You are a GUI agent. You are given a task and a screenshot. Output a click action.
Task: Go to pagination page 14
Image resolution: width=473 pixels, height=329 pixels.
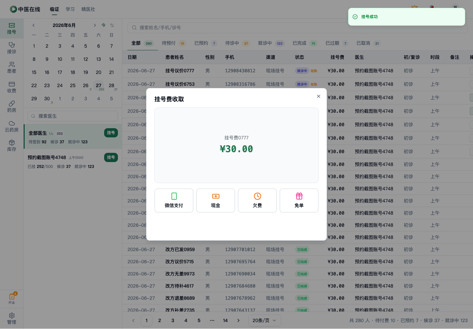pos(225,320)
